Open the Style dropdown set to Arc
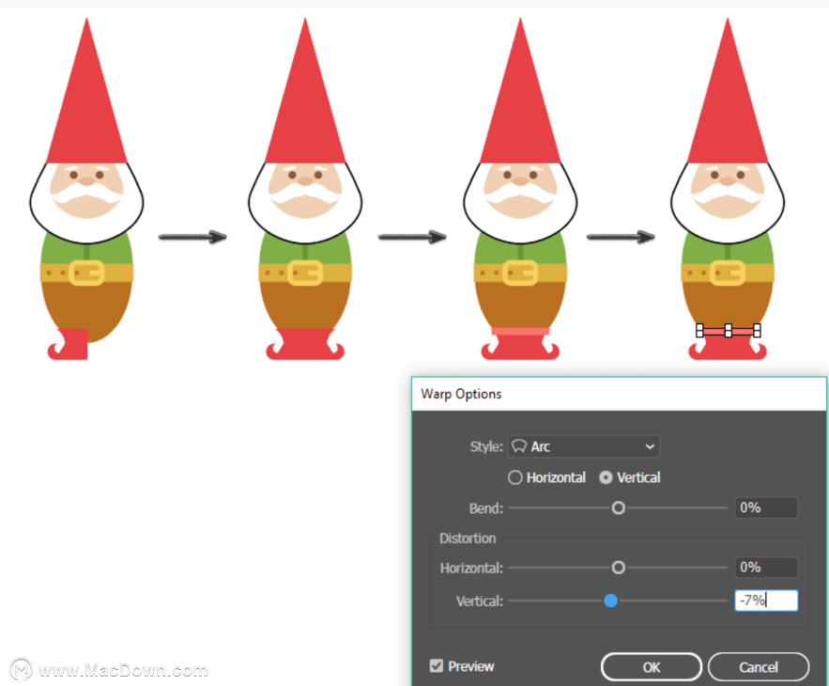The height and width of the screenshot is (686, 829). (583, 446)
